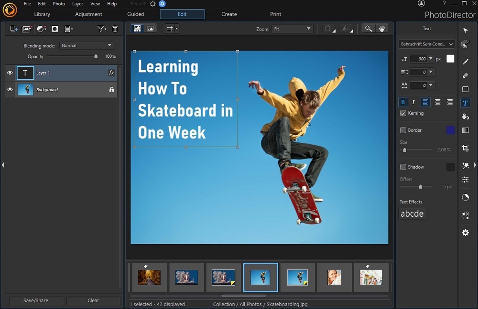Open the Library tab

pos(42,14)
